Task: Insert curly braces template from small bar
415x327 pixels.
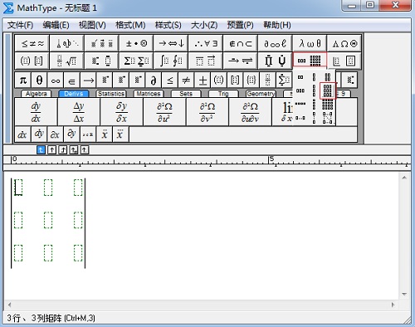Action: [251, 81]
